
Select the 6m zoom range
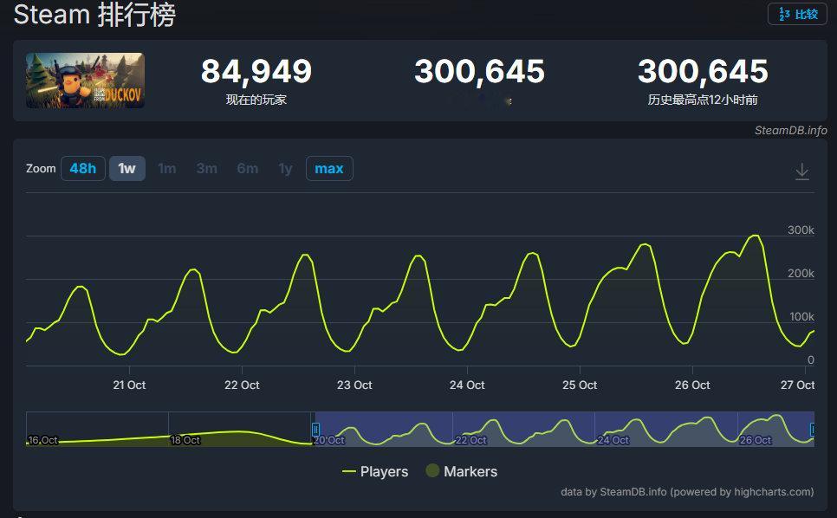(246, 168)
